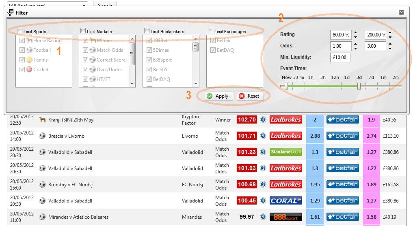Open StanJames.com bookmaker logo
The width and height of the screenshot is (413, 226).
[286, 152]
